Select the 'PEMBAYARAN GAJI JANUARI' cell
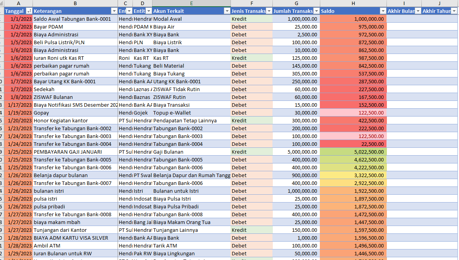This screenshot has width=459, height=260. [75, 152]
